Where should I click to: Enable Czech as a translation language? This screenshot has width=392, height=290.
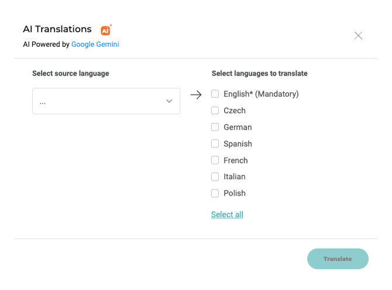[215, 111]
